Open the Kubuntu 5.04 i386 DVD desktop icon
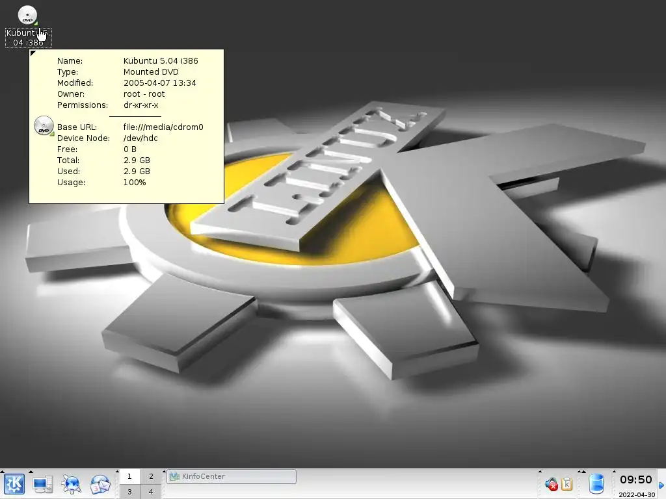The image size is (666, 499). 27,16
